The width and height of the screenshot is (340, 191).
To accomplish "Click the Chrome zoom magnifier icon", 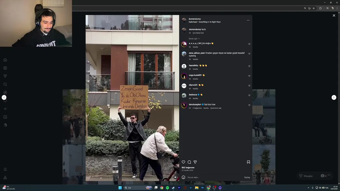I will click(305, 8).
